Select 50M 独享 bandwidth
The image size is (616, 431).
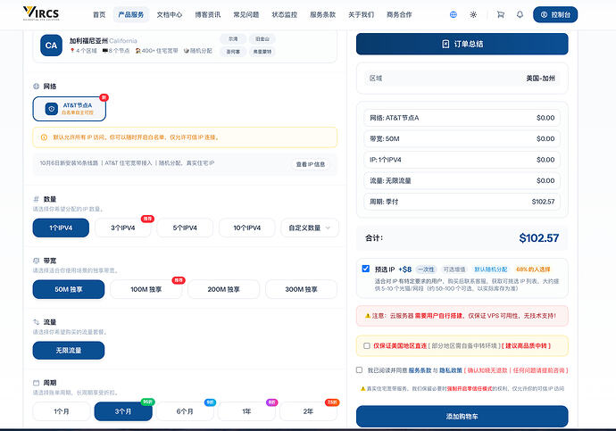click(x=69, y=289)
